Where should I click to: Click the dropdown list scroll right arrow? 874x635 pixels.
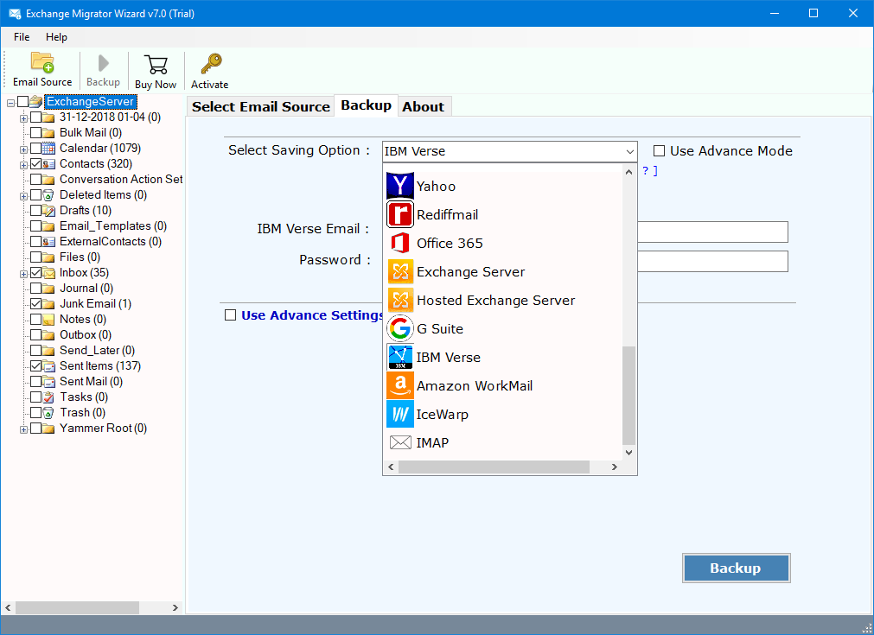coord(615,467)
